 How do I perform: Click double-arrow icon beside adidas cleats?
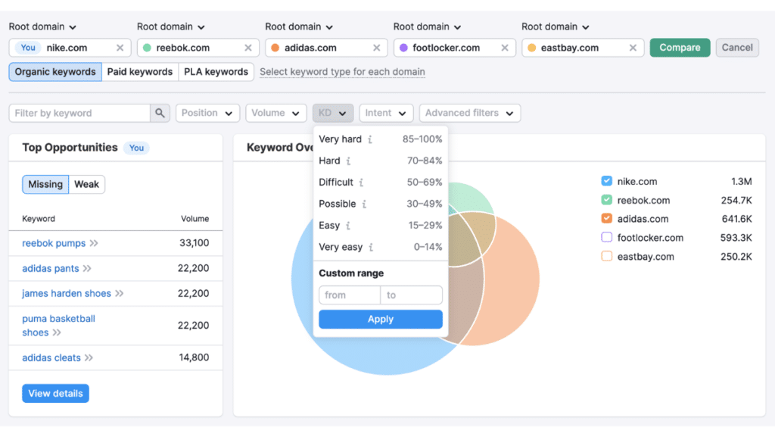(89, 358)
